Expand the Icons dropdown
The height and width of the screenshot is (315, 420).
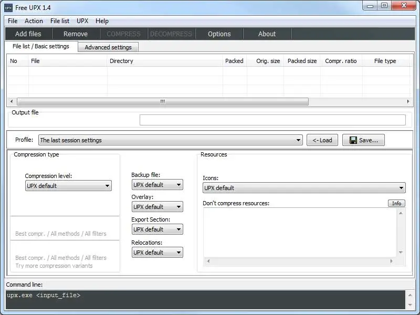304,188
